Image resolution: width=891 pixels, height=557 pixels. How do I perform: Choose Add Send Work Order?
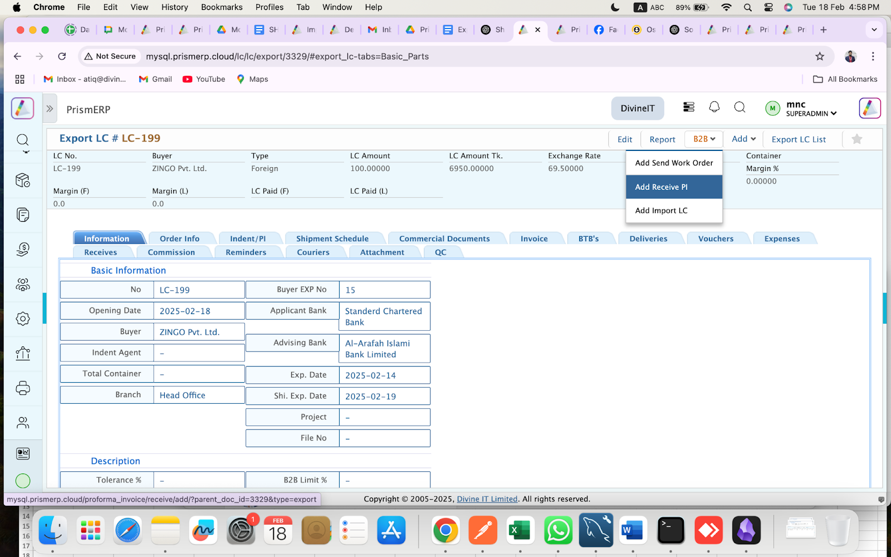point(674,163)
